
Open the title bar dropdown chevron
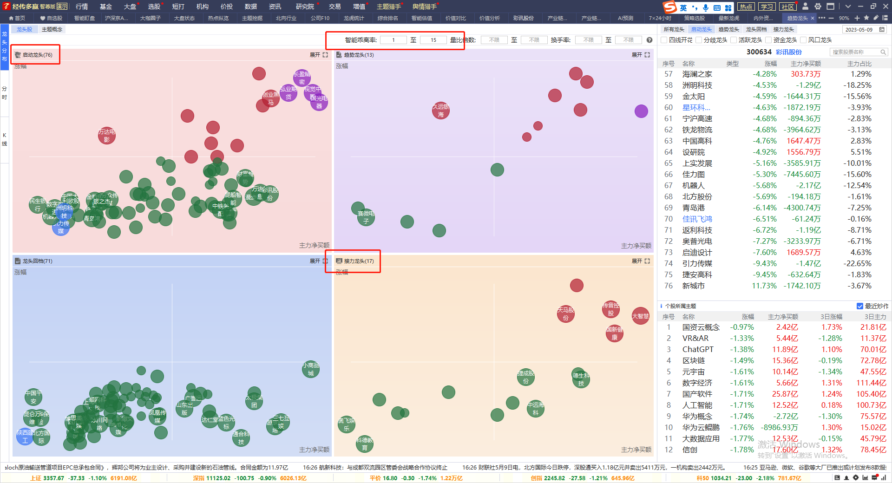[848, 7]
